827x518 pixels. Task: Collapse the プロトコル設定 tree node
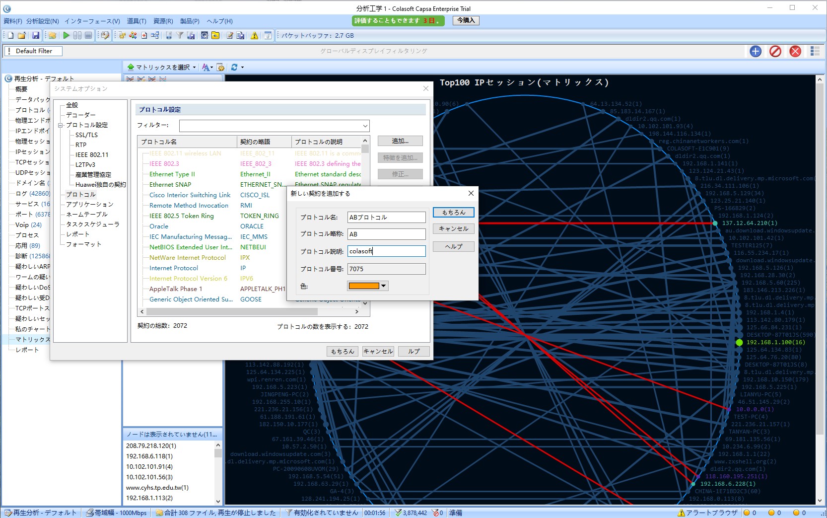tap(61, 125)
